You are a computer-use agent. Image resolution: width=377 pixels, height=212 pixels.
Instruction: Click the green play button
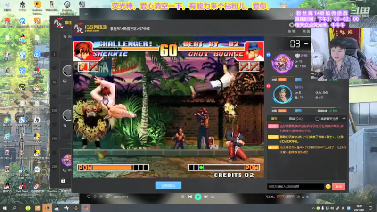coord(198,196)
